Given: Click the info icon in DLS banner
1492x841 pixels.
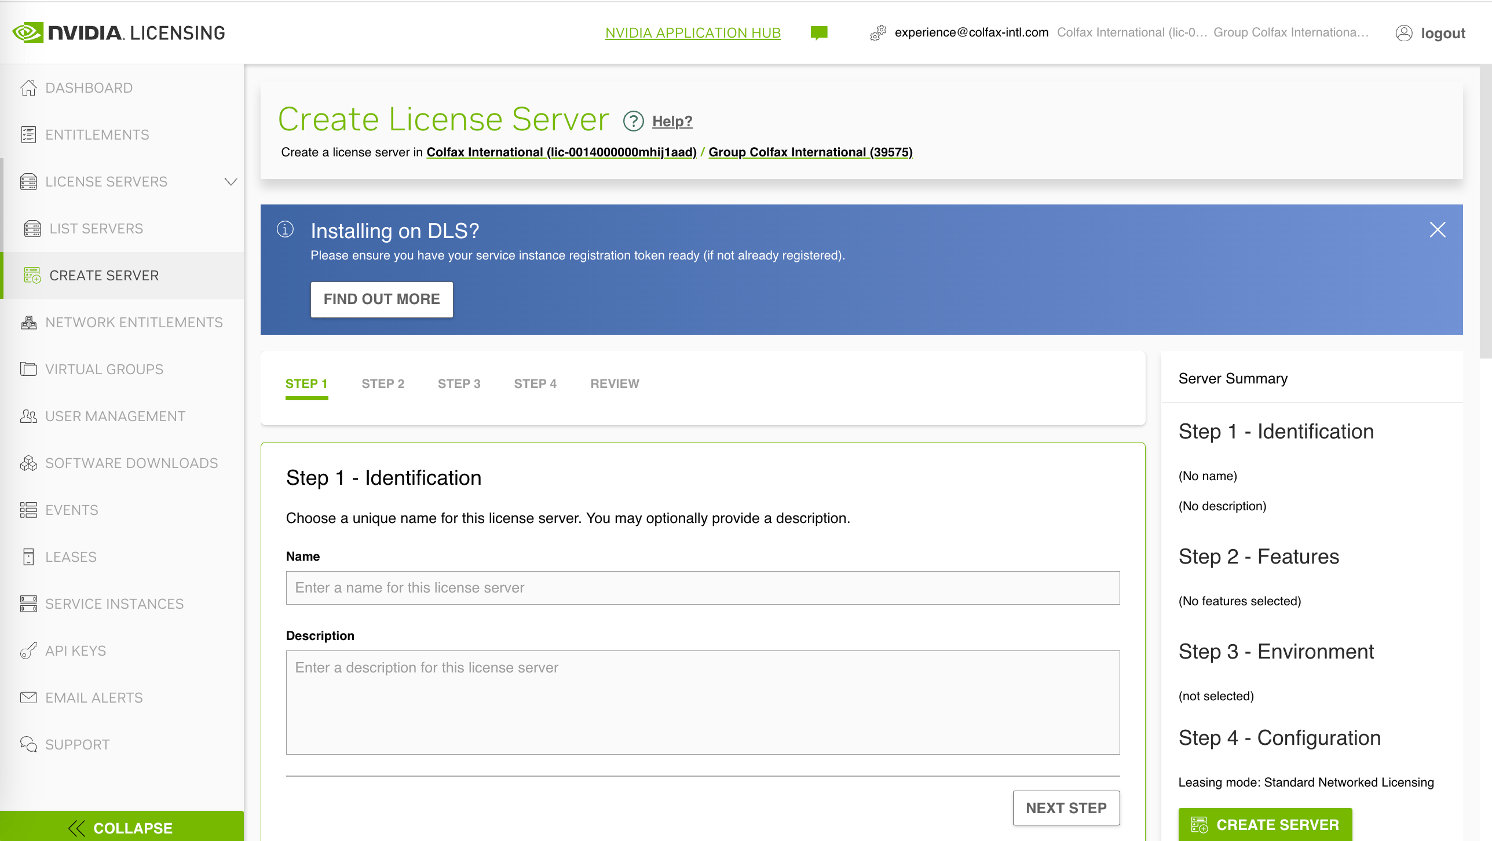Looking at the screenshot, I should click(285, 229).
